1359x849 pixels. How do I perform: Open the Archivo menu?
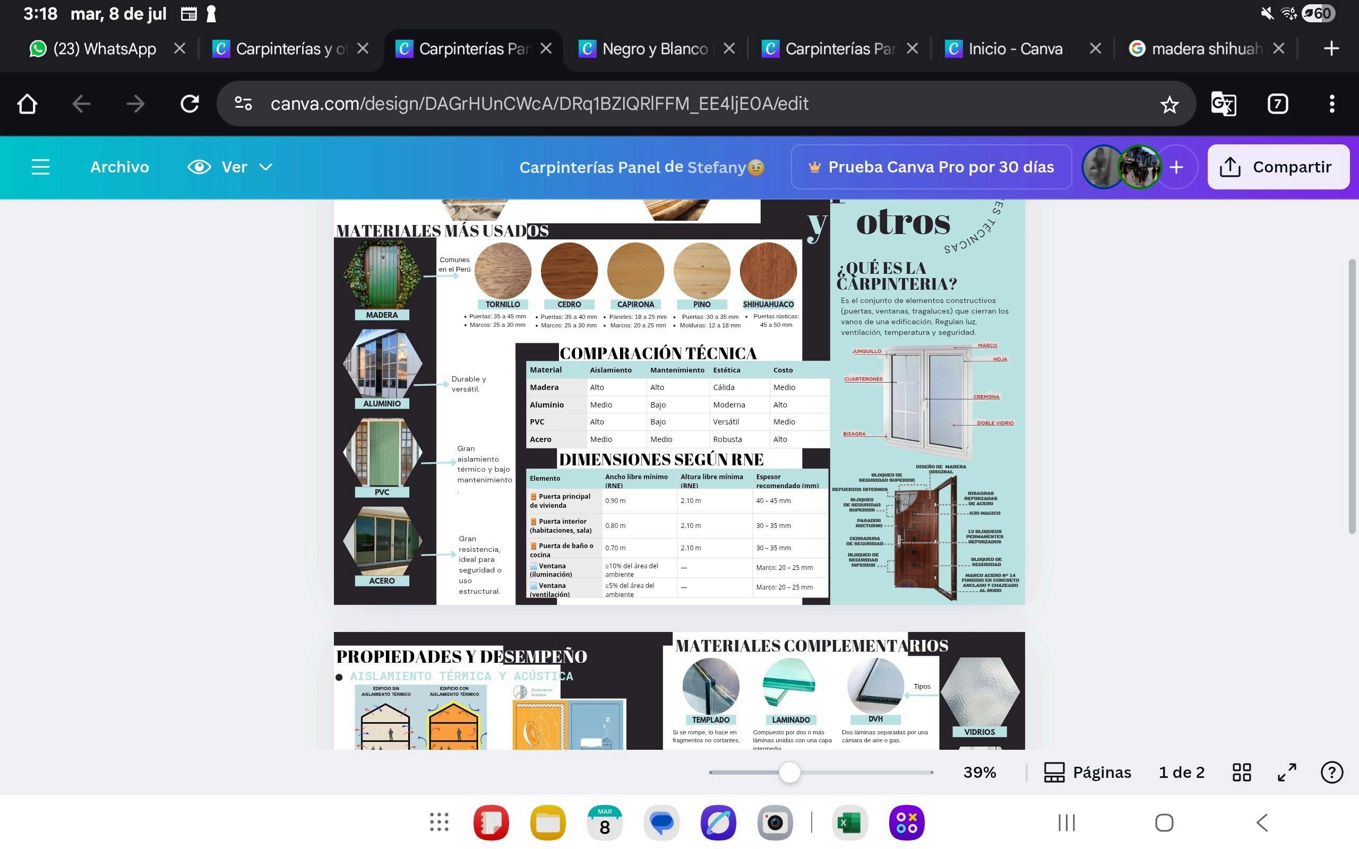click(119, 167)
